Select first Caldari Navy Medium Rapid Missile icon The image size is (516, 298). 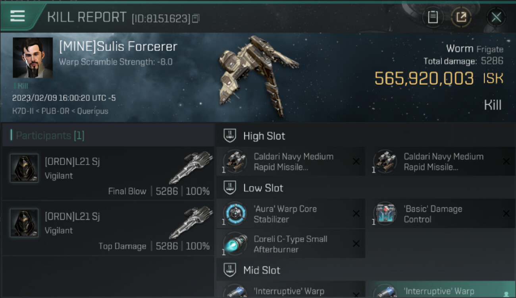tap(235, 161)
